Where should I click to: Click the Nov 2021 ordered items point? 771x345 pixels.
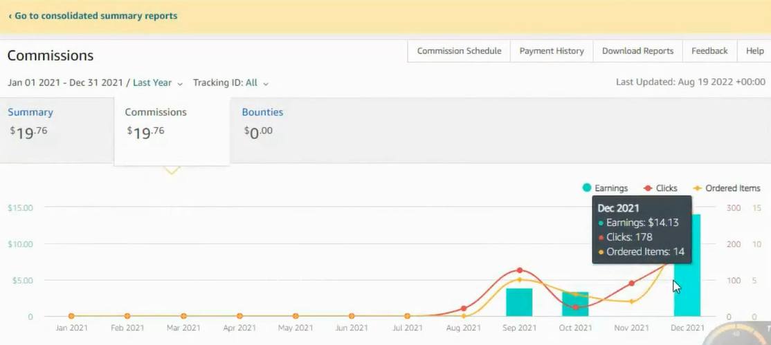click(632, 301)
